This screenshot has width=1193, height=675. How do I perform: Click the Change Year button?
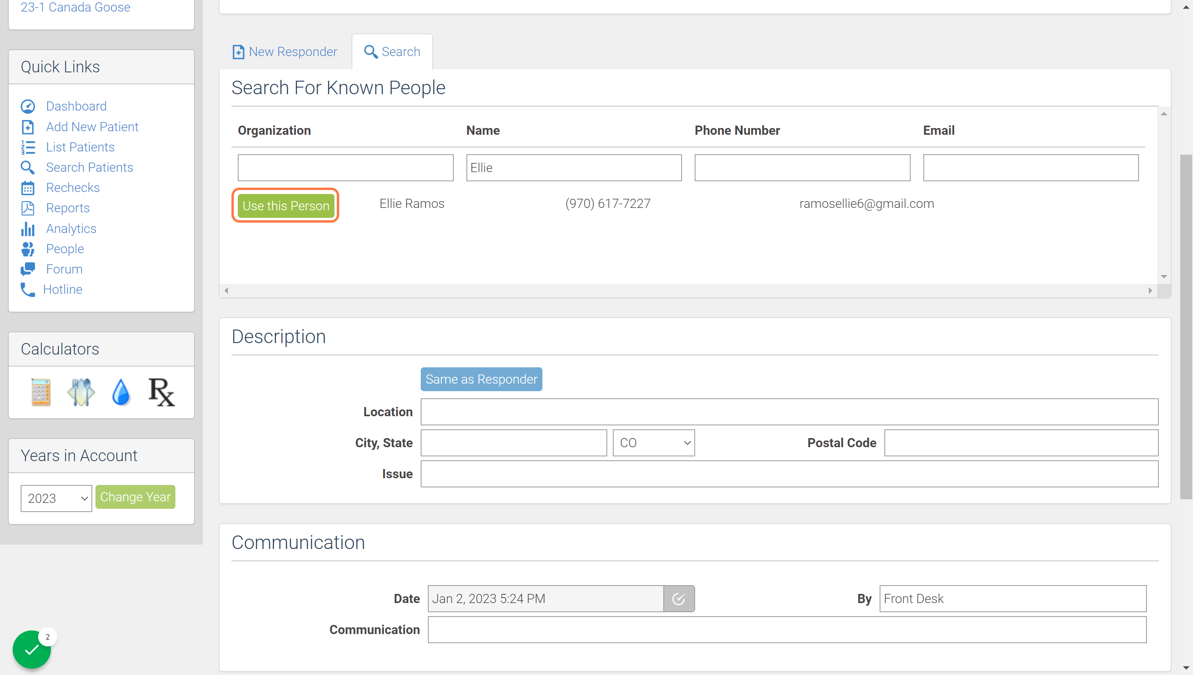pyautogui.click(x=135, y=497)
